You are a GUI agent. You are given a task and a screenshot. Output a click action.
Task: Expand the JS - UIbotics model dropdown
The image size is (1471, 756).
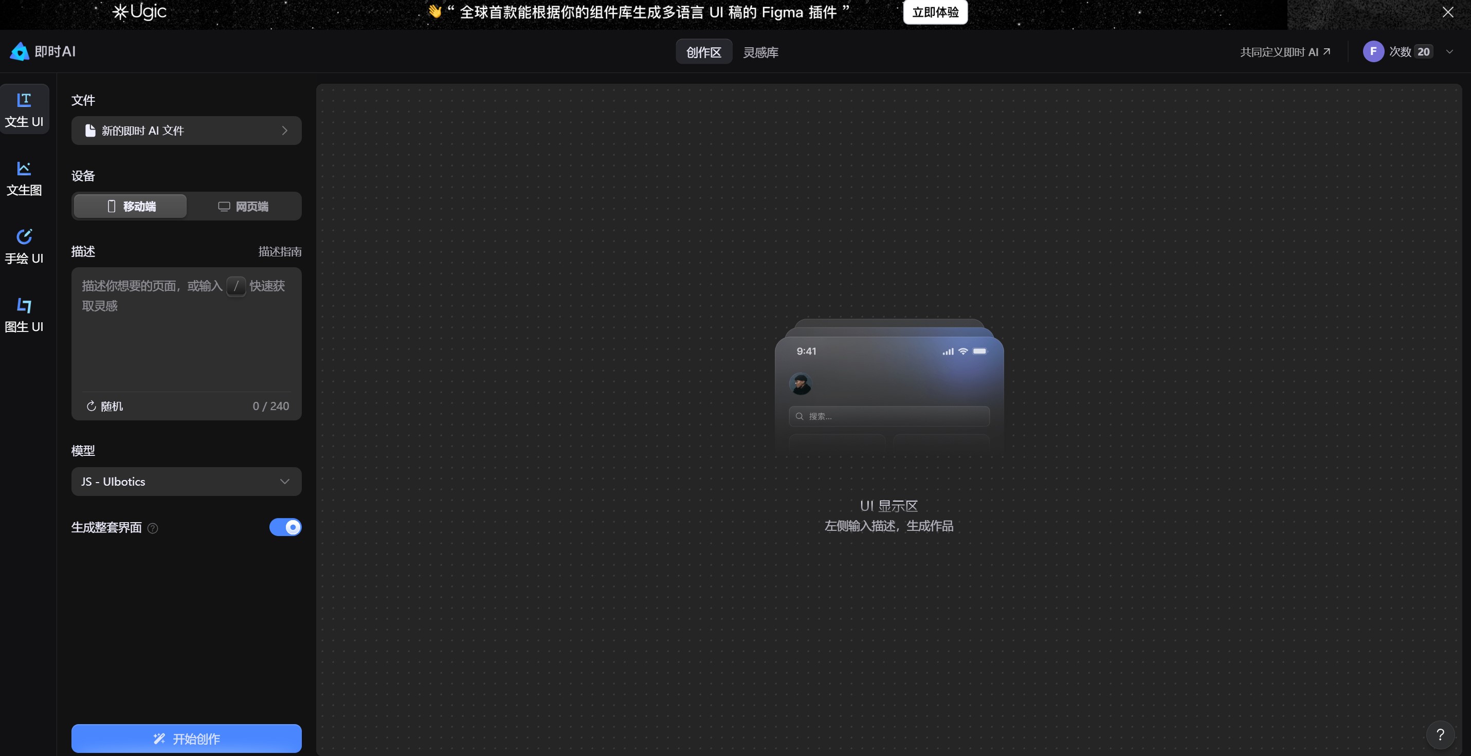186,482
